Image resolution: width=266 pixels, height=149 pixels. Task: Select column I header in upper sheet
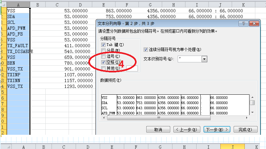[197, 5]
